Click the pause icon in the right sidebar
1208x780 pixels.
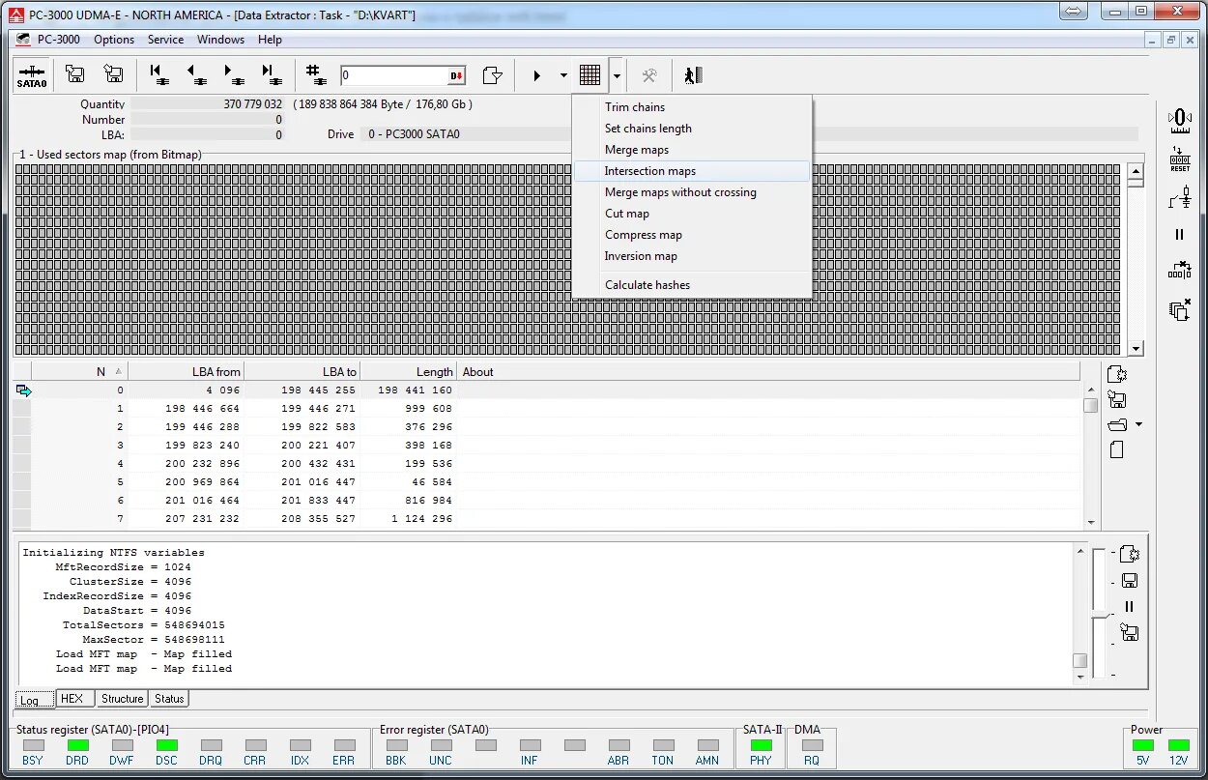(1179, 234)
